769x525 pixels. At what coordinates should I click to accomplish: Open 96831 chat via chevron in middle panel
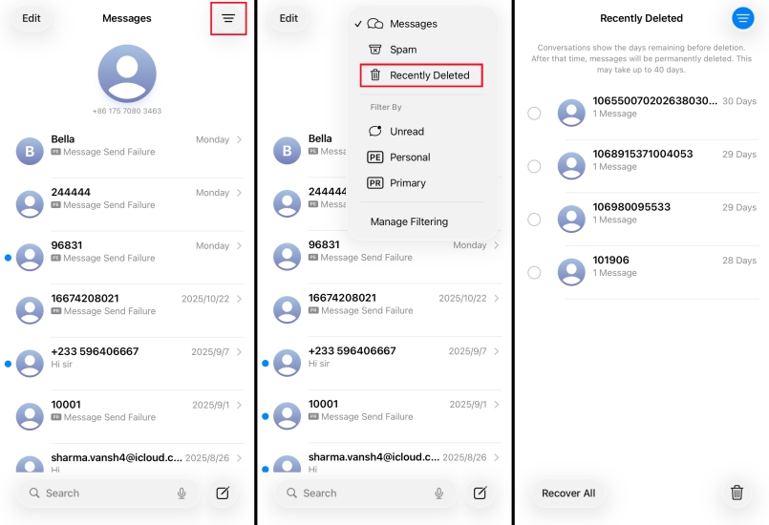pyautogui.click(x=497, y=245)
